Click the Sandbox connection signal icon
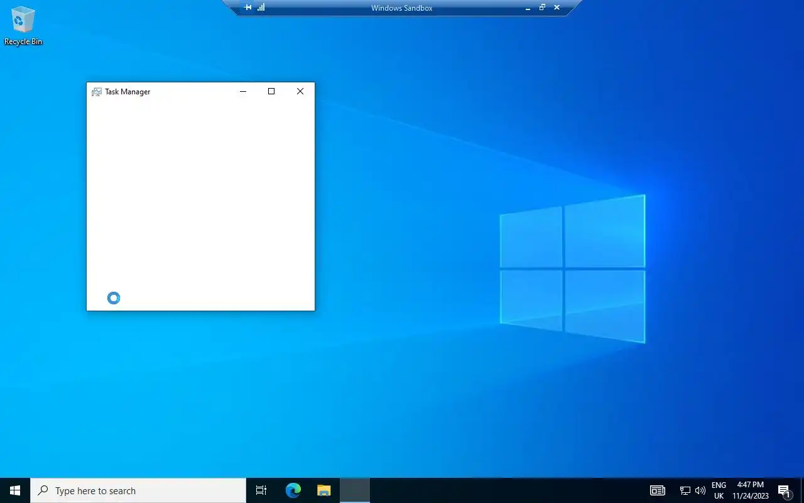This screenshot has height=503, width=804. (x=261, y=8)
